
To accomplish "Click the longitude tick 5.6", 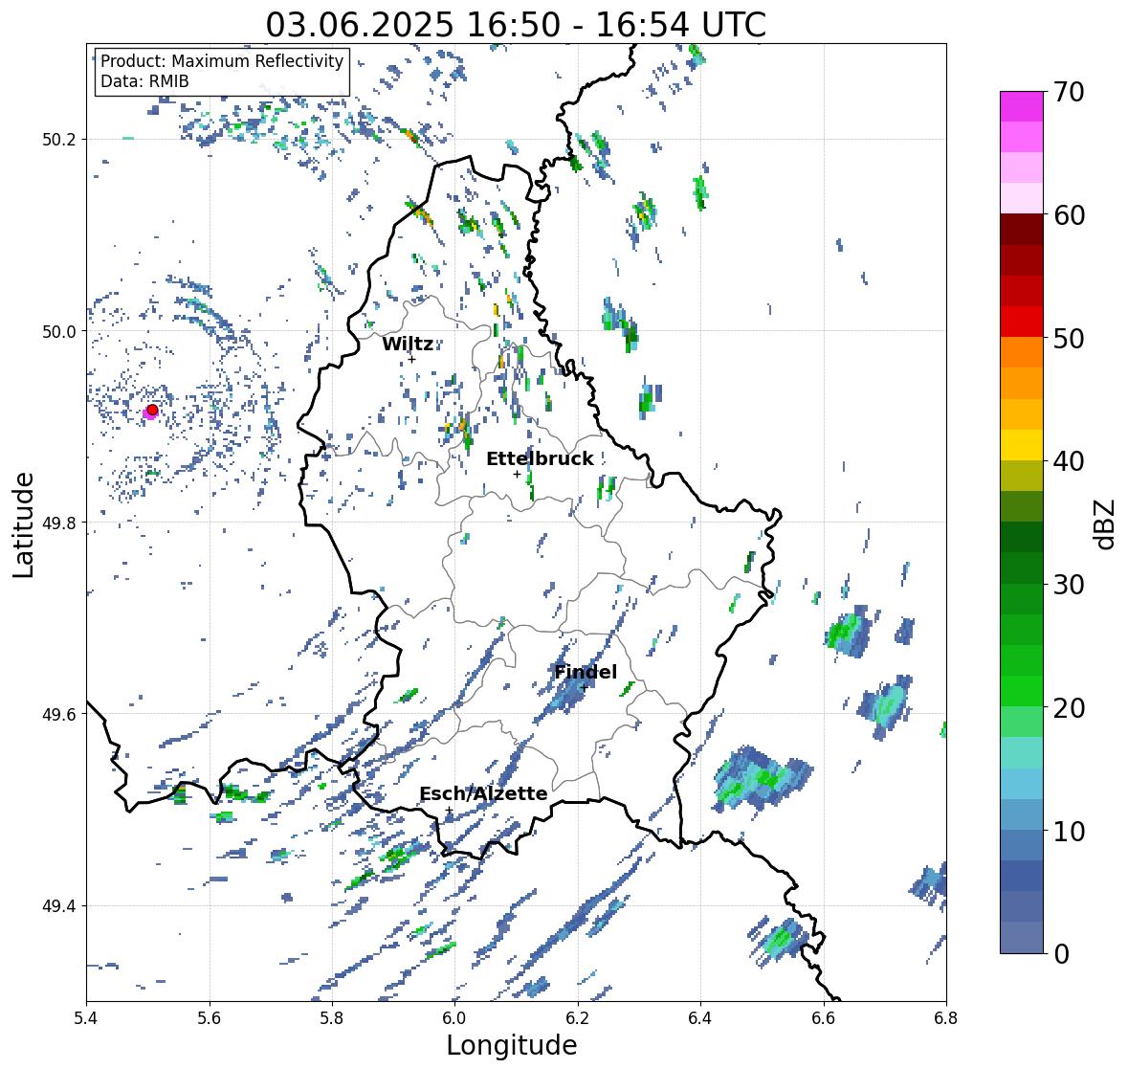I will [210, 1018].
